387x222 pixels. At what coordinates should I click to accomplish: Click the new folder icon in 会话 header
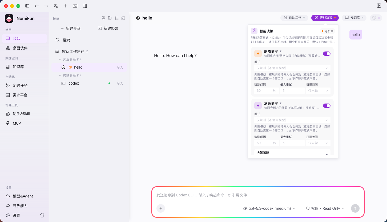click(110, 18)
